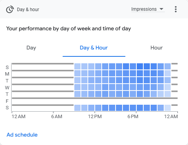The height and width of the screenshot is (145, 188).
Task: Click the Thursday row's first blue cell
Action: click(x=77, y=94)
